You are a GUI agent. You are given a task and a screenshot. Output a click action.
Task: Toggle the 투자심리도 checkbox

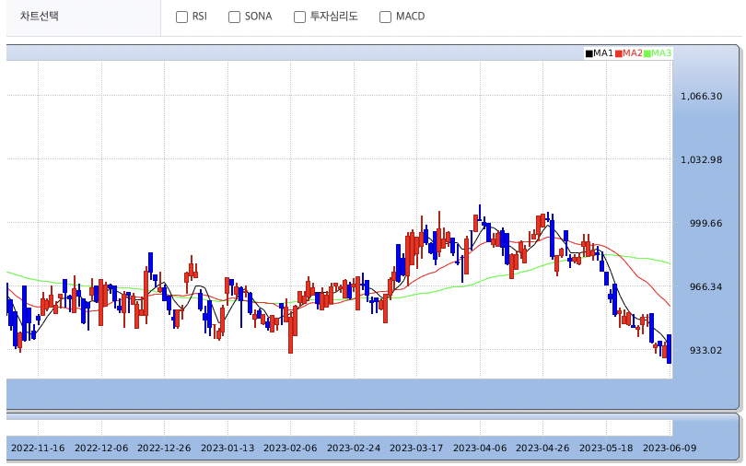point(299,17)
